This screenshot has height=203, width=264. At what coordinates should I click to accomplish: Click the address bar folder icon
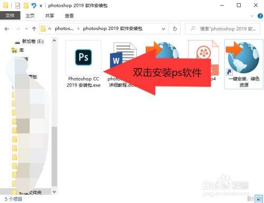click(43, 28)
